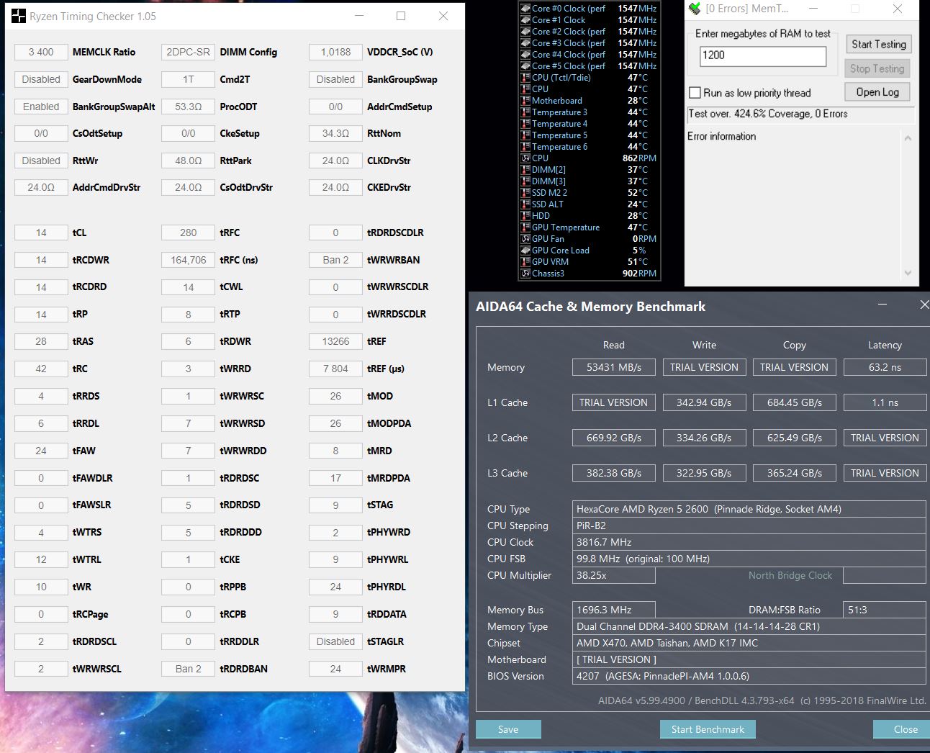
Task: Click the MemTest title bar icon
Action: 695,9
